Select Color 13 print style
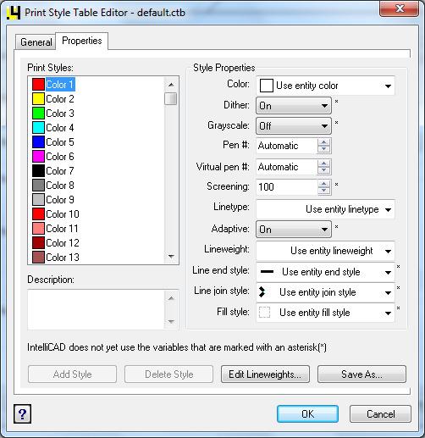The height and width of the screenshot is (438, 425). point(63,258)
